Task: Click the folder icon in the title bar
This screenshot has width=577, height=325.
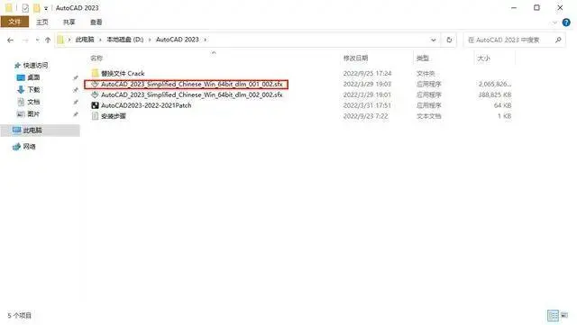Action: [x=8, y=8]
